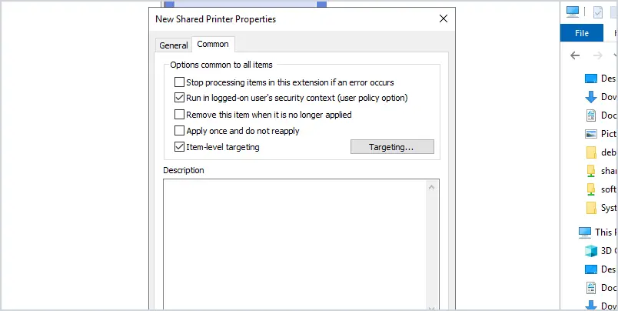The width and height of the screenshot is (618, 311).
Task: Switch to the General tab
Action: coord(174,45)
